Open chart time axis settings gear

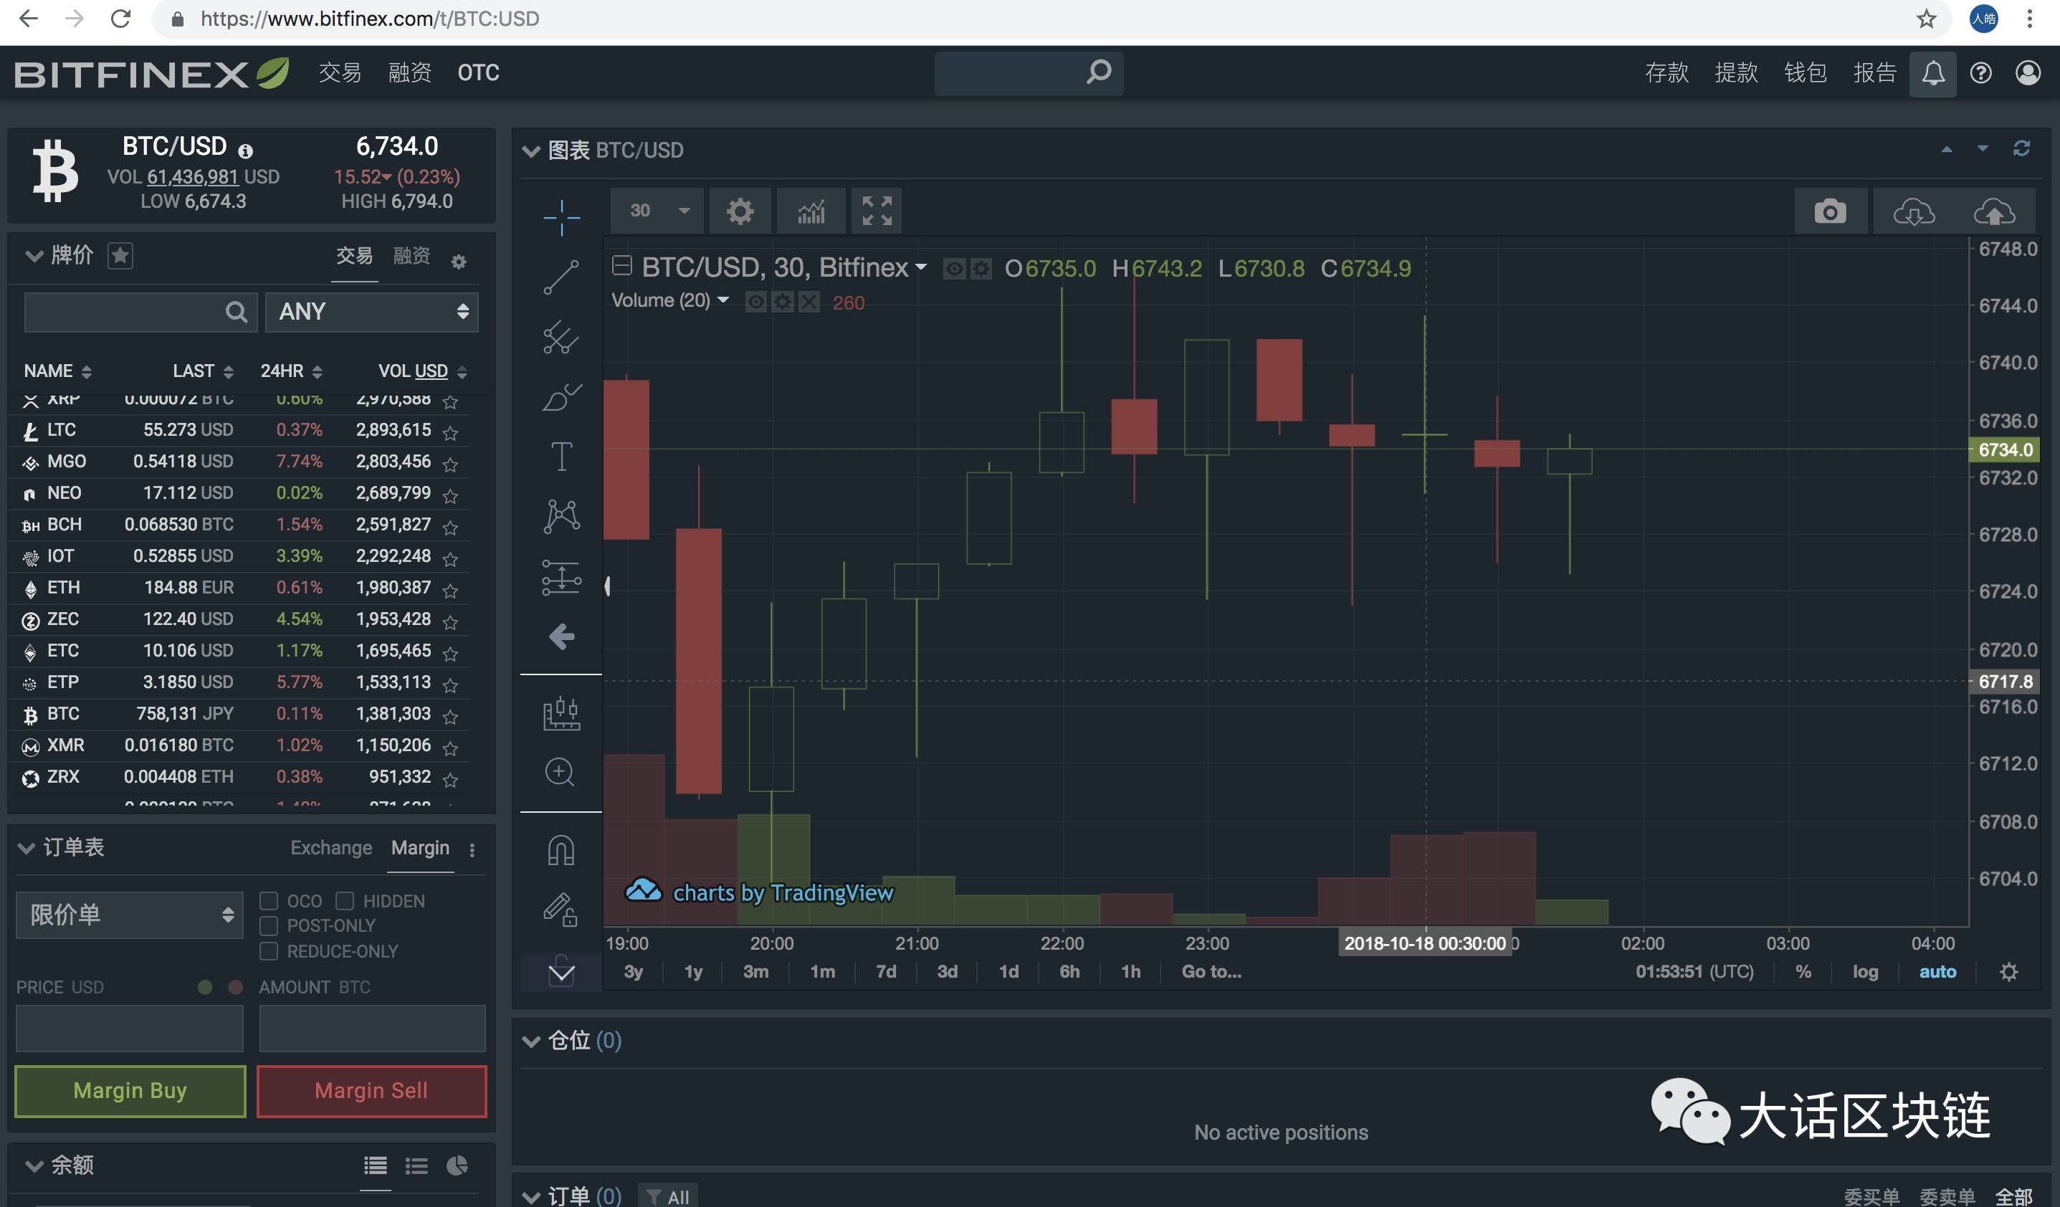click(2008, 972)
